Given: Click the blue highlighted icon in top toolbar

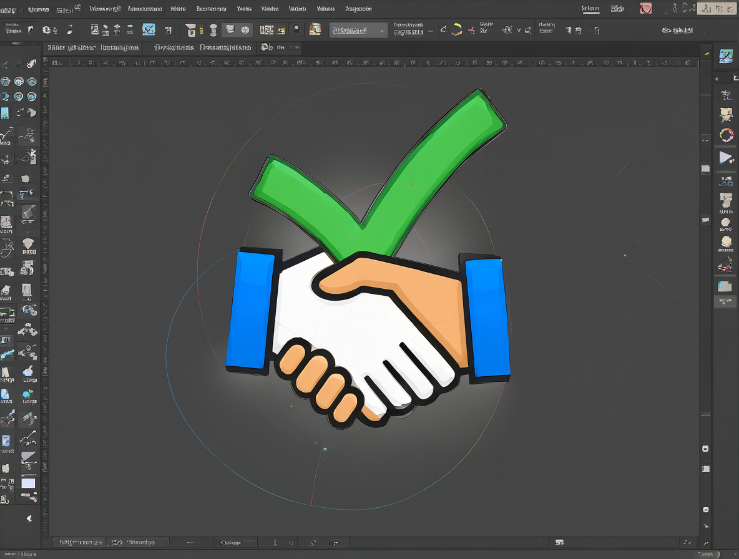Looking at the screenshot, I should [149, 30].
